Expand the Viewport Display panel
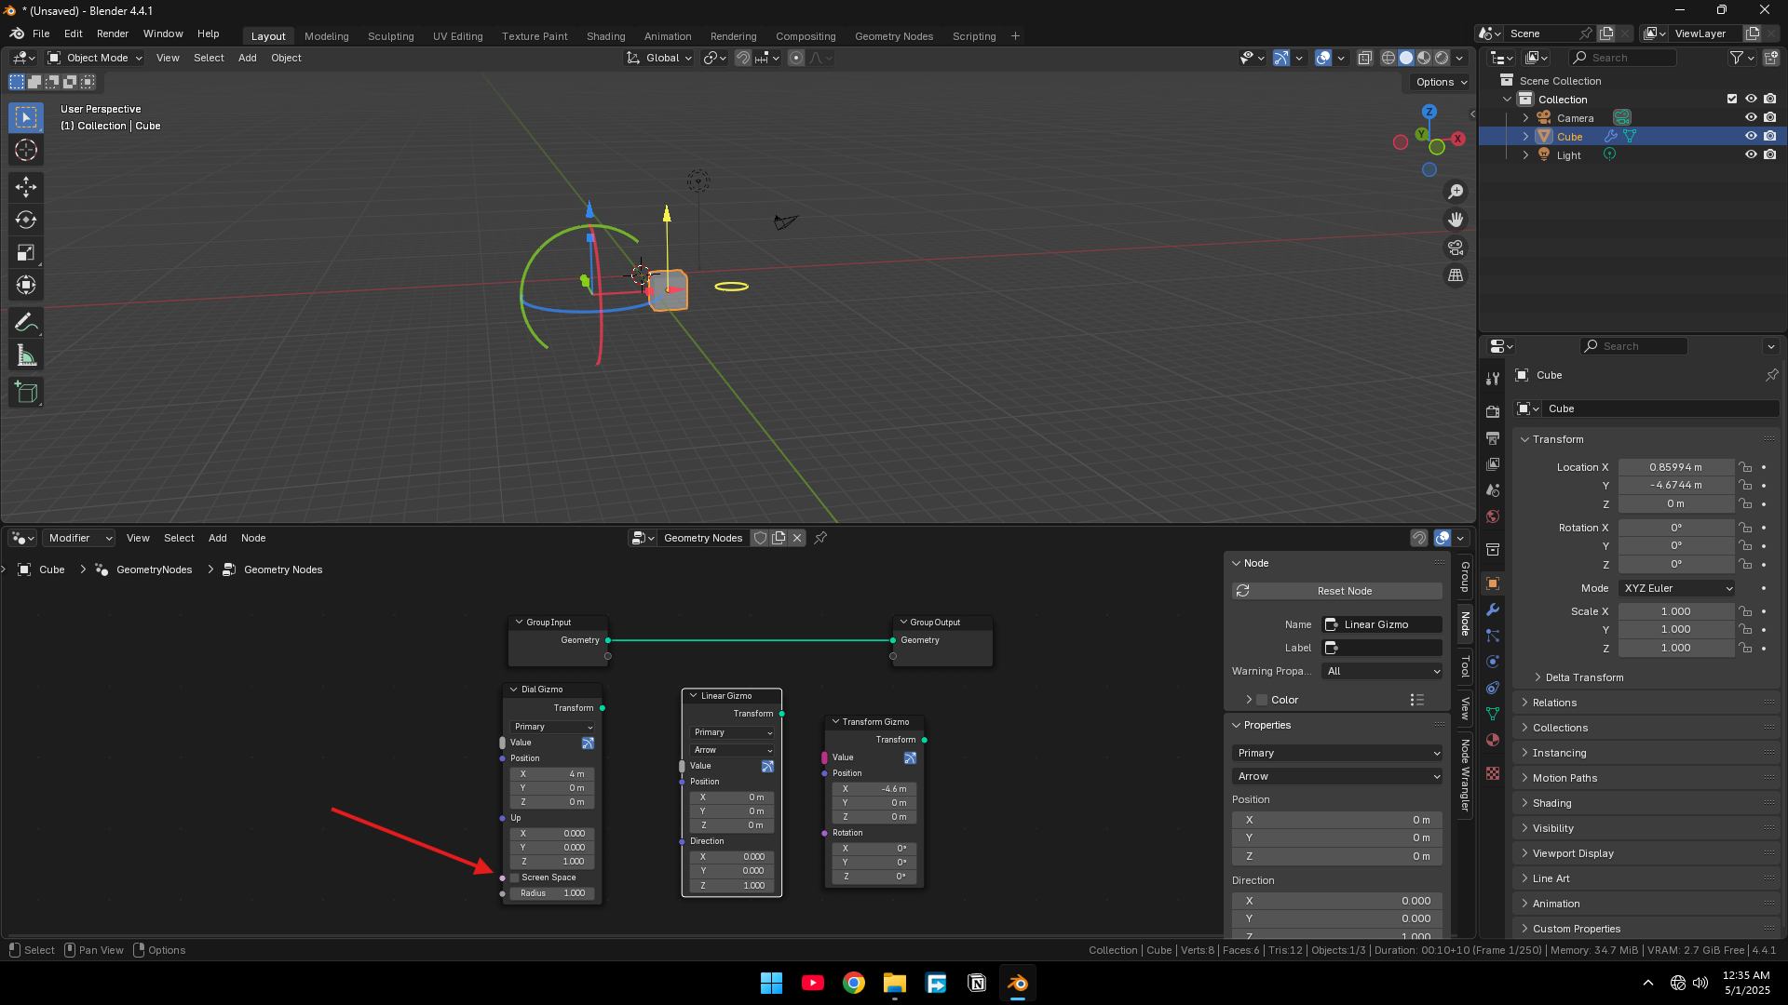The width and height of the screenshot is (1788, 1005). coord(1573,853)
